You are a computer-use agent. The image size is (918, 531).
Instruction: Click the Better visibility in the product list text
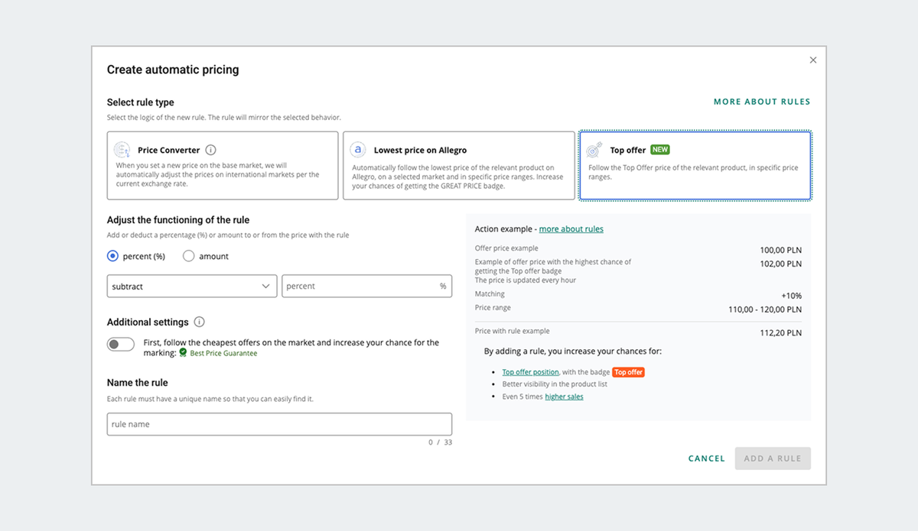(x=555, y=384)
